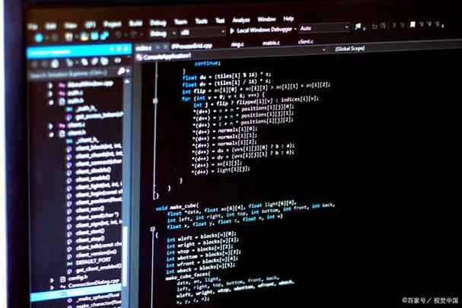The width and height of the screenshot is (462, 308).
Task: Pin the Solution Explorer panel
Action: 119,49
